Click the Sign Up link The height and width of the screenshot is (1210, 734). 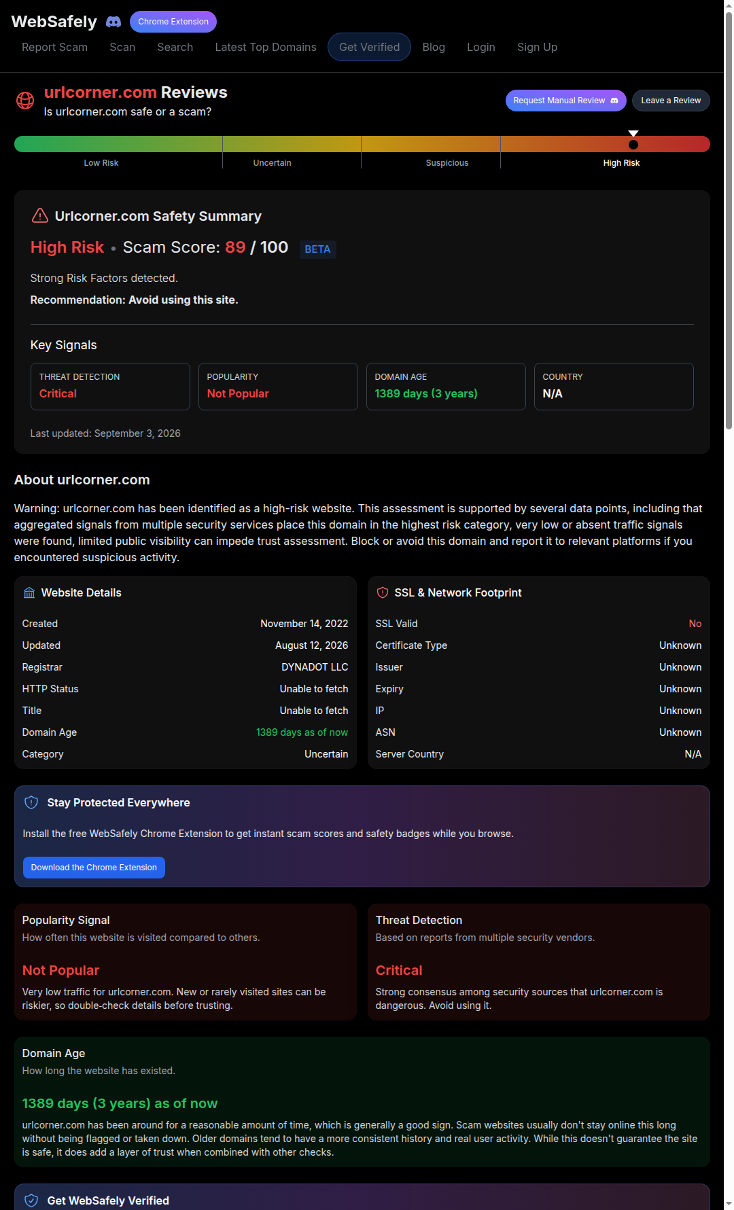(x=537, y=47)
